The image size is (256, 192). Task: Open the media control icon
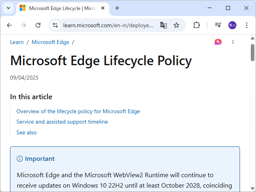(x=218, y=25)
